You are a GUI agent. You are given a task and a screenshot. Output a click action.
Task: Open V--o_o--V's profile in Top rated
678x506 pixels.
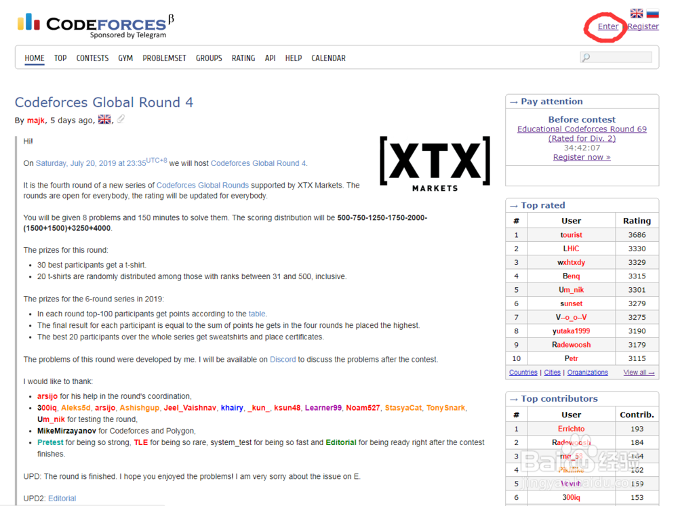571,317
